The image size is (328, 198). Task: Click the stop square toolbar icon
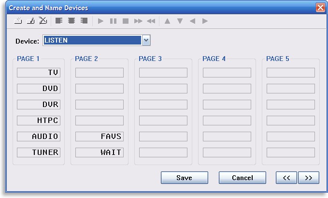click(126, 21)
